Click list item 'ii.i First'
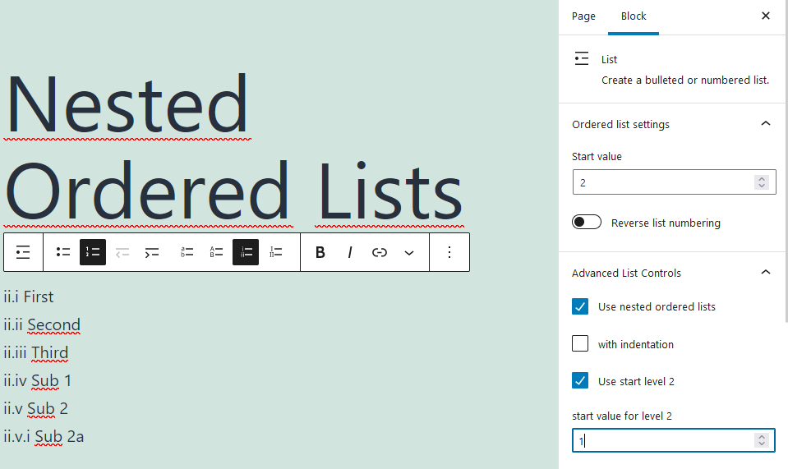The width and height of the screenshot is (788, 469). (x=29, y=297)
